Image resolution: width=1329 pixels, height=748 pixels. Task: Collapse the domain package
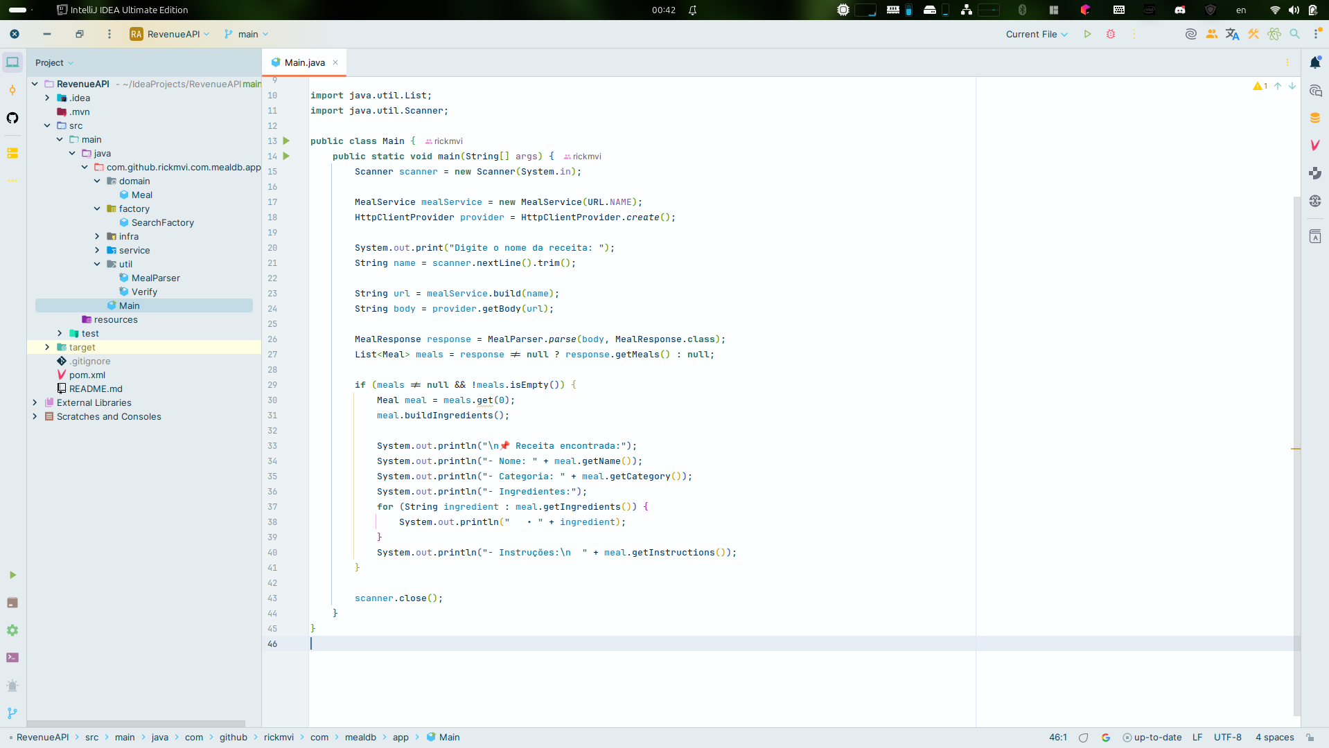pyautogui.click(x=97, y=181)
